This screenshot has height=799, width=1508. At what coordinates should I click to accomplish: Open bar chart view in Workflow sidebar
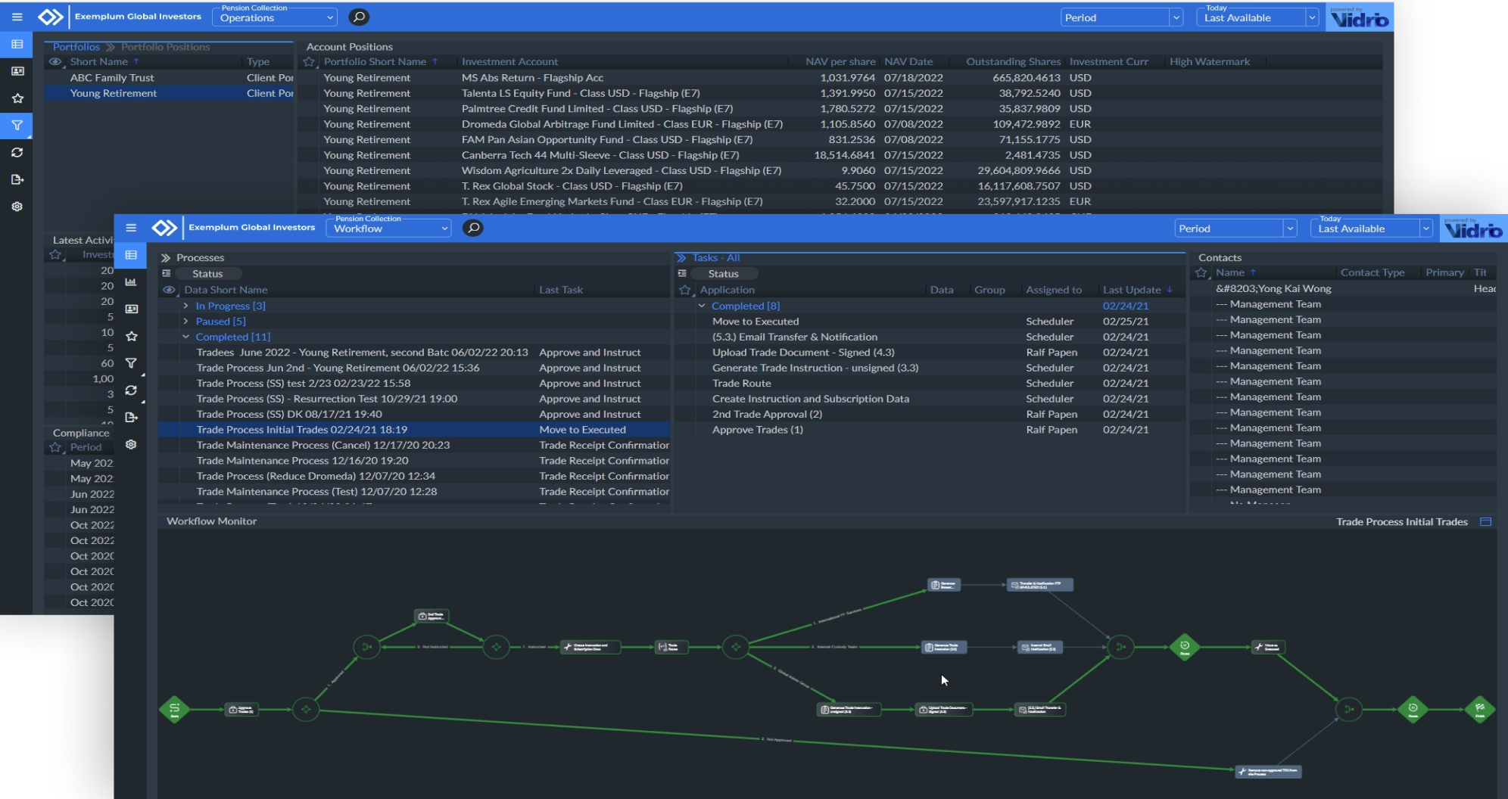[x=131, y=282]
